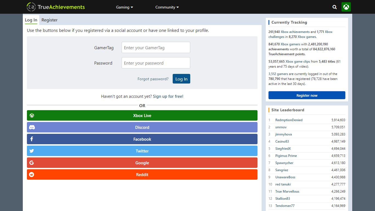
Task: Open jimmyhova leaderboard profile
Action: click(x=284, y=134)
